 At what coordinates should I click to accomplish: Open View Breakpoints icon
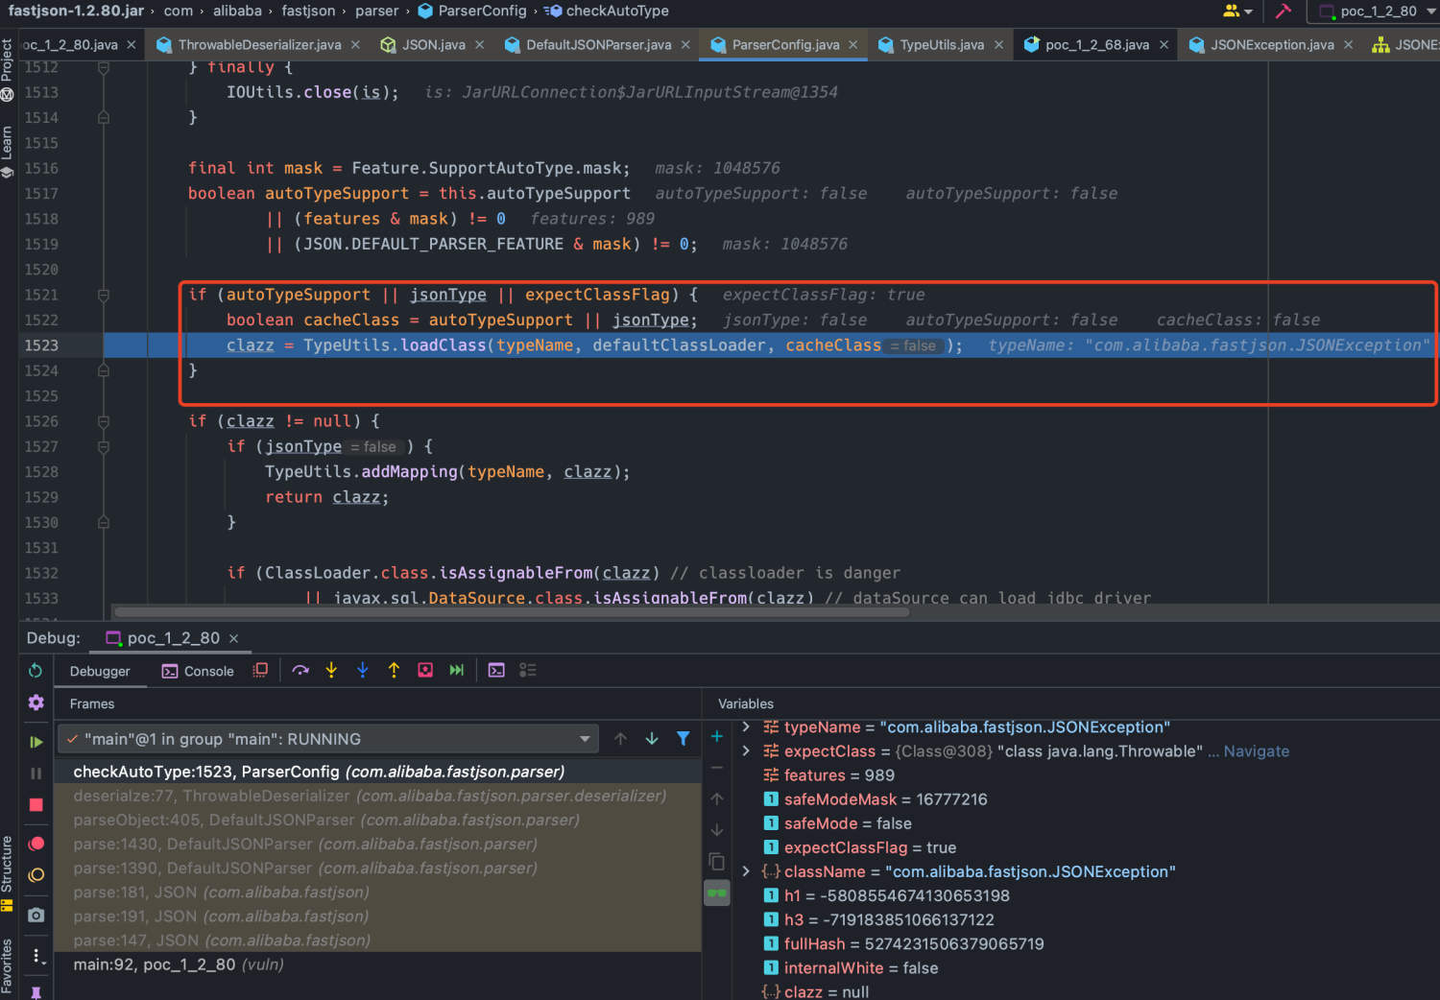[36, 844]
